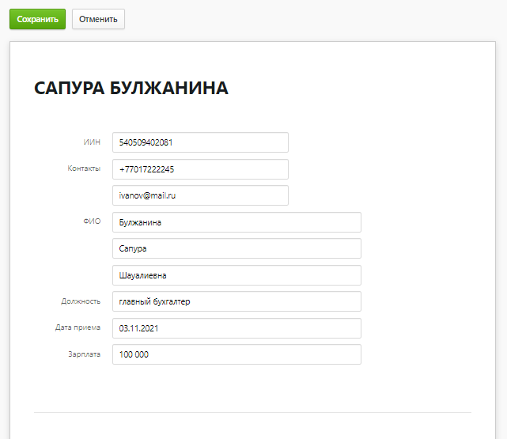
Task: Select the phone number field +77017222245
Action: 200,169
